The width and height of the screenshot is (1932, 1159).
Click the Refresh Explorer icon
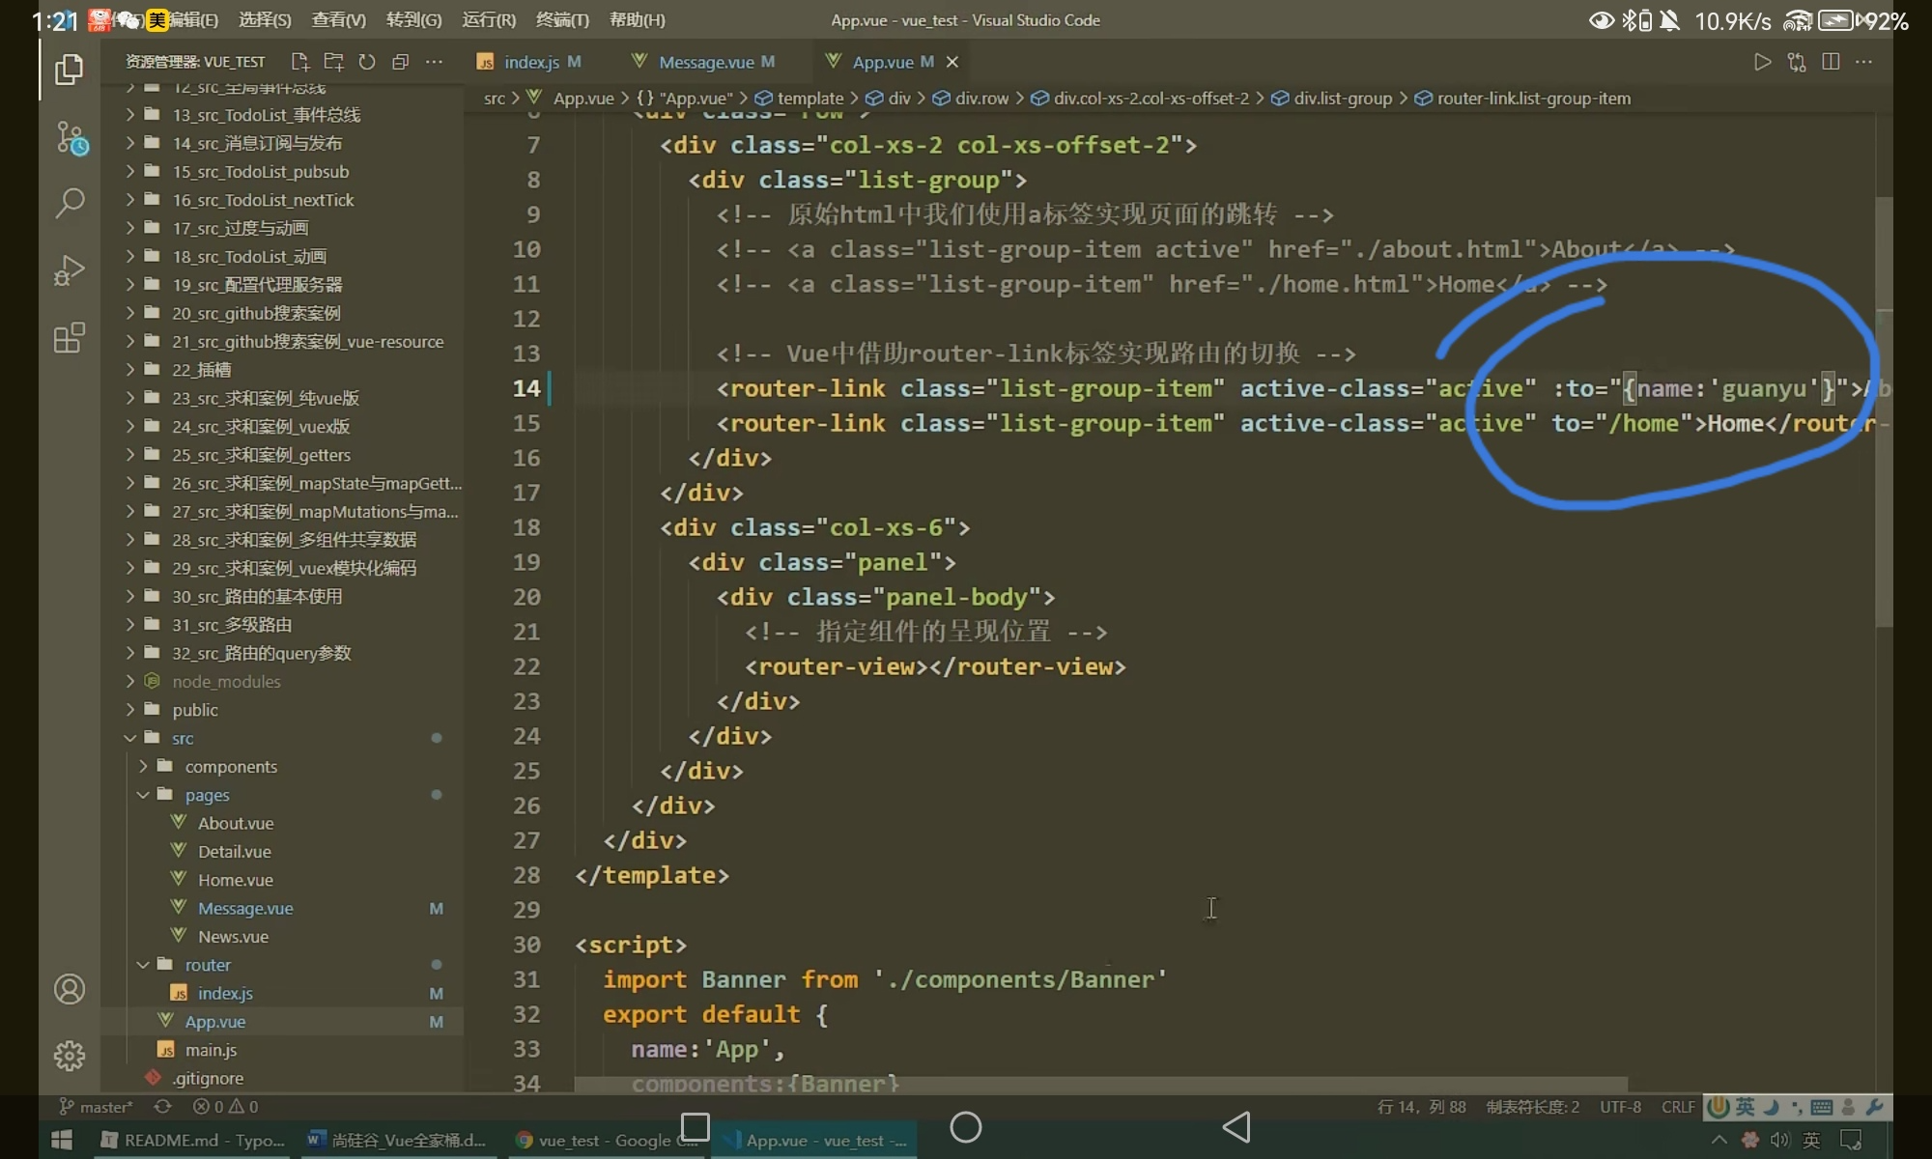point(367,62)
